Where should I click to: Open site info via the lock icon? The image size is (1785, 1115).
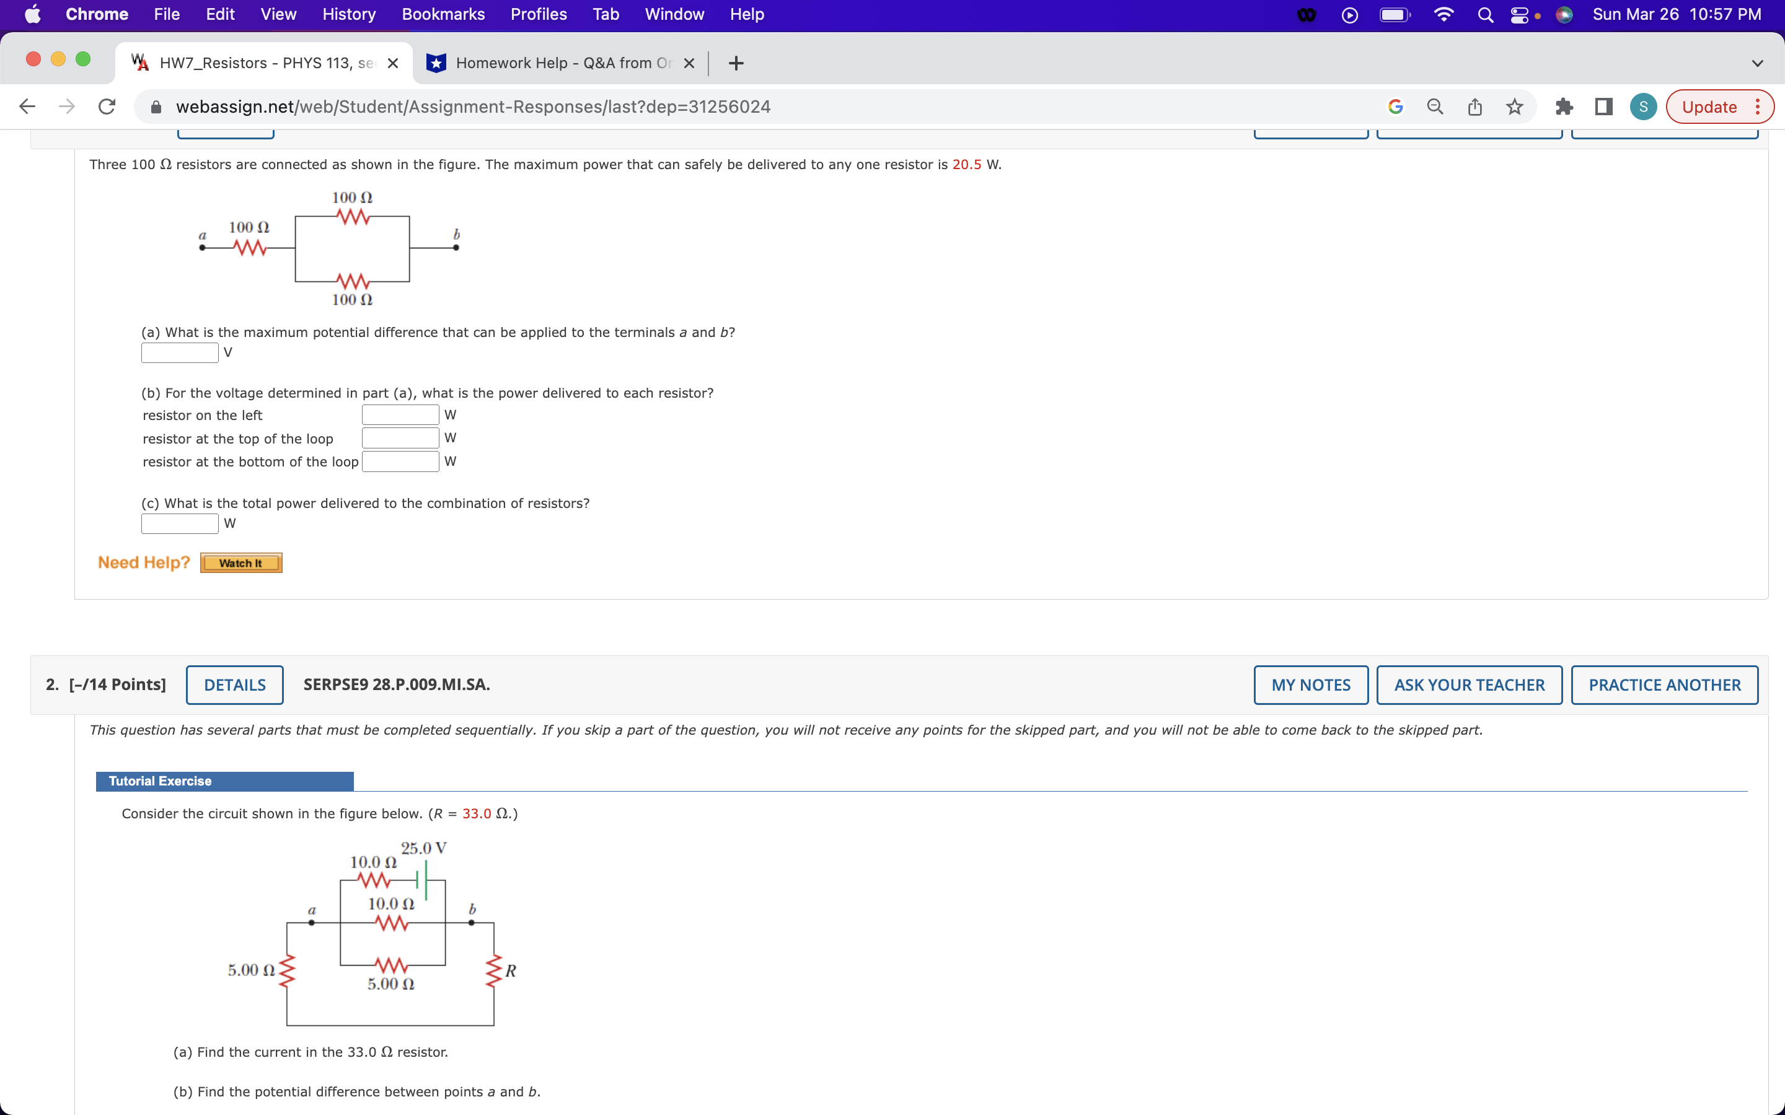(x=155, y=106)
